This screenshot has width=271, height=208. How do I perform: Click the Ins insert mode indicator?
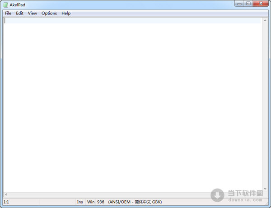[x=80, y=202]
